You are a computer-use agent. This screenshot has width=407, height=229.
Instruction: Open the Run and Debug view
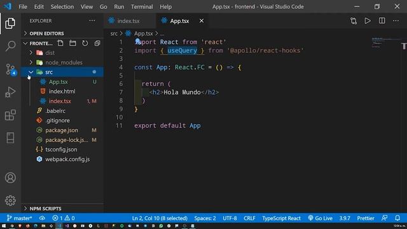pos(10,92)
